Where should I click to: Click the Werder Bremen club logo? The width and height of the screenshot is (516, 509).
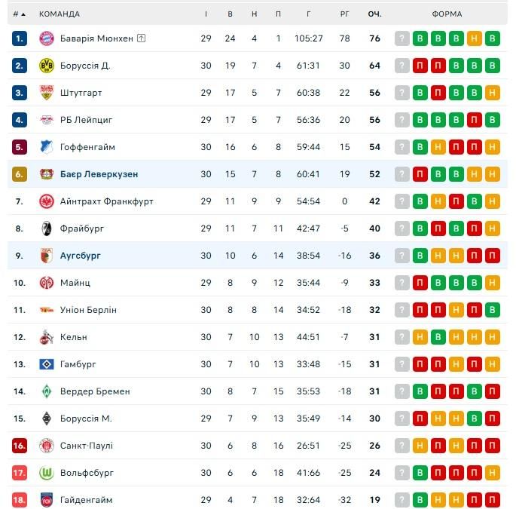47,391
